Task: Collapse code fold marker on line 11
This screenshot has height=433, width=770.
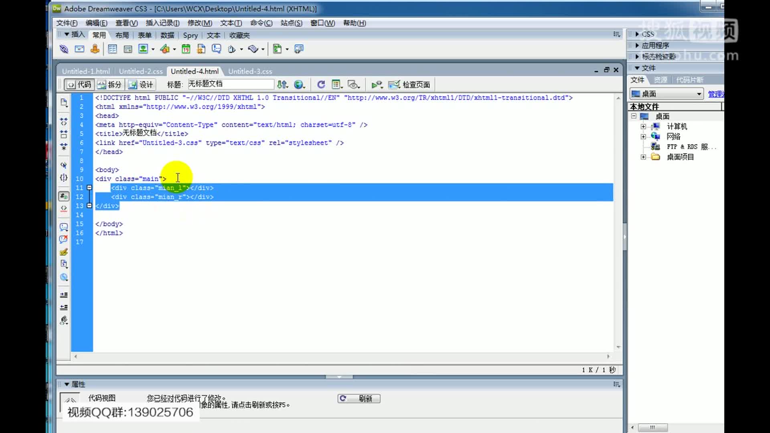Action: coord(89,187)
